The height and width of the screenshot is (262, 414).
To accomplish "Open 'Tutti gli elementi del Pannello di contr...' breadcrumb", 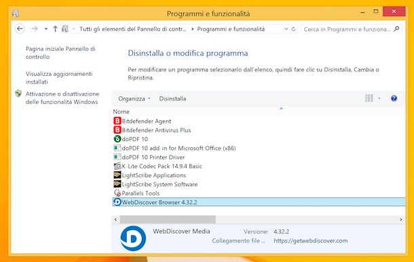I will tap(133, 29).
